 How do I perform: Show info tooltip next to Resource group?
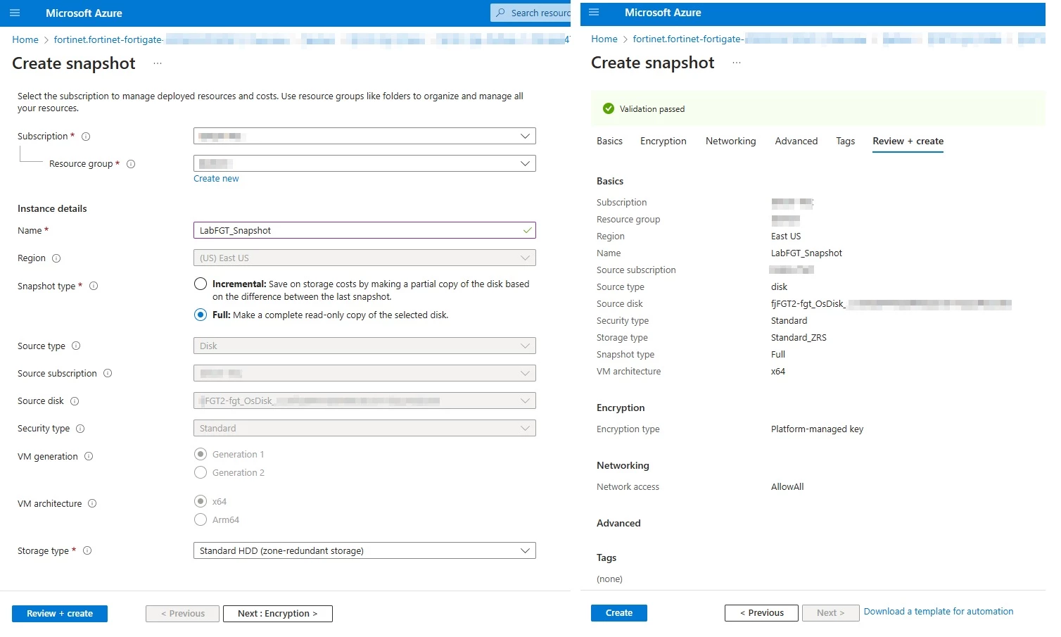coord(131,164)
